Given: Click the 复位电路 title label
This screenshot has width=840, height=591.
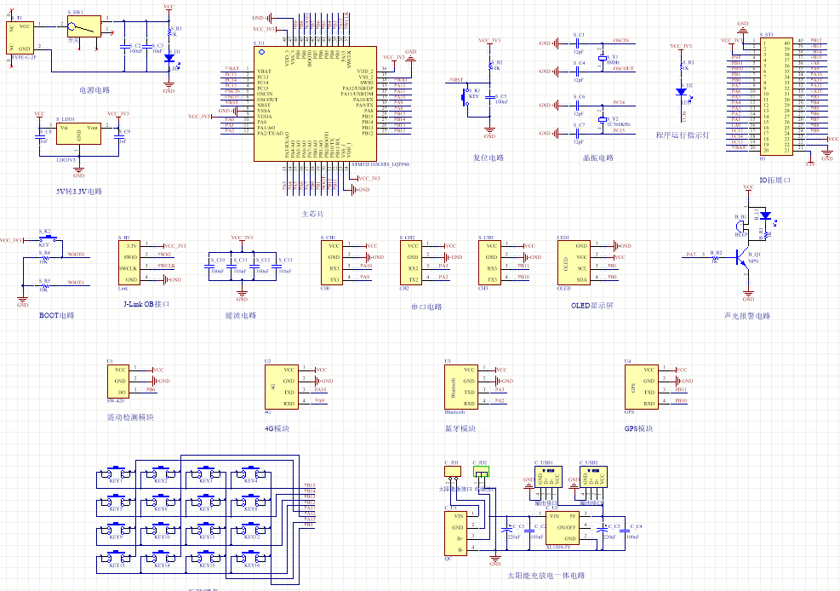Looking at the screenshot, I should click(x=489, y=158).
